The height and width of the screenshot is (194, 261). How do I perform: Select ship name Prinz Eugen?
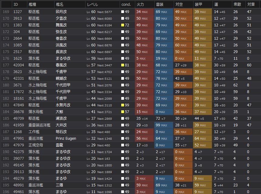click(x=66, y=139)
